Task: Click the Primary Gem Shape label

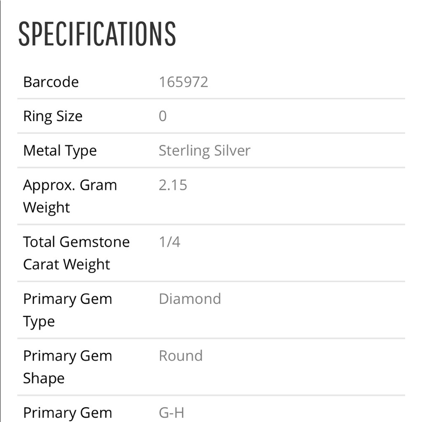Action: click(x=68, y=367)
